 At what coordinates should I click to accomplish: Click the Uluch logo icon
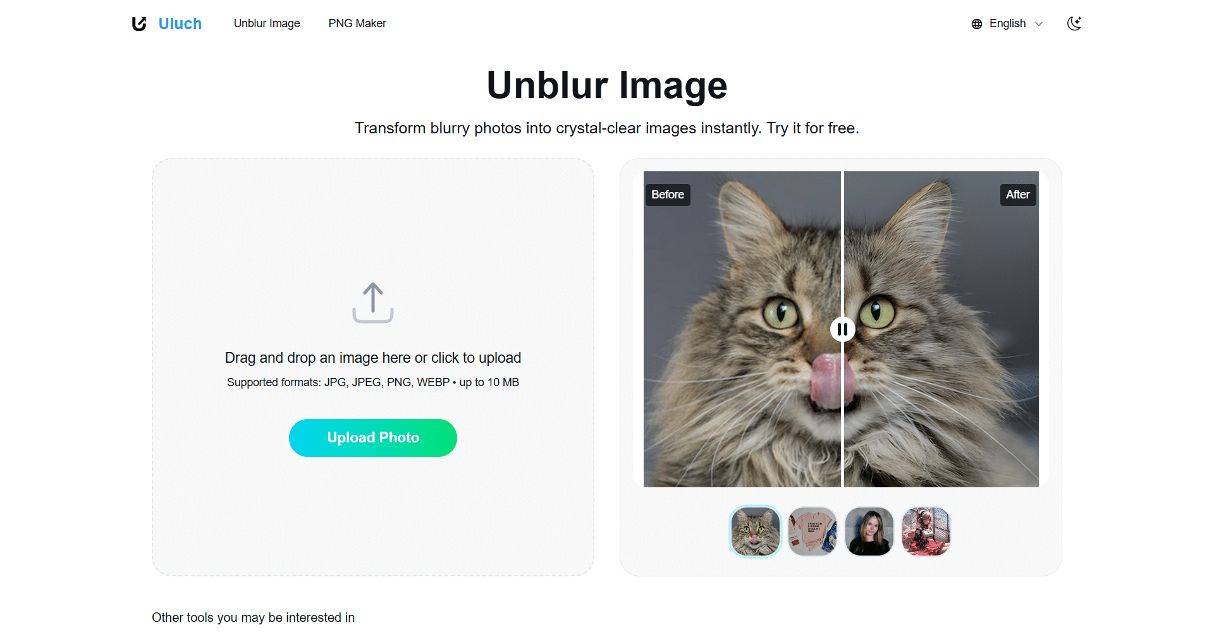[x=139, y=24]
